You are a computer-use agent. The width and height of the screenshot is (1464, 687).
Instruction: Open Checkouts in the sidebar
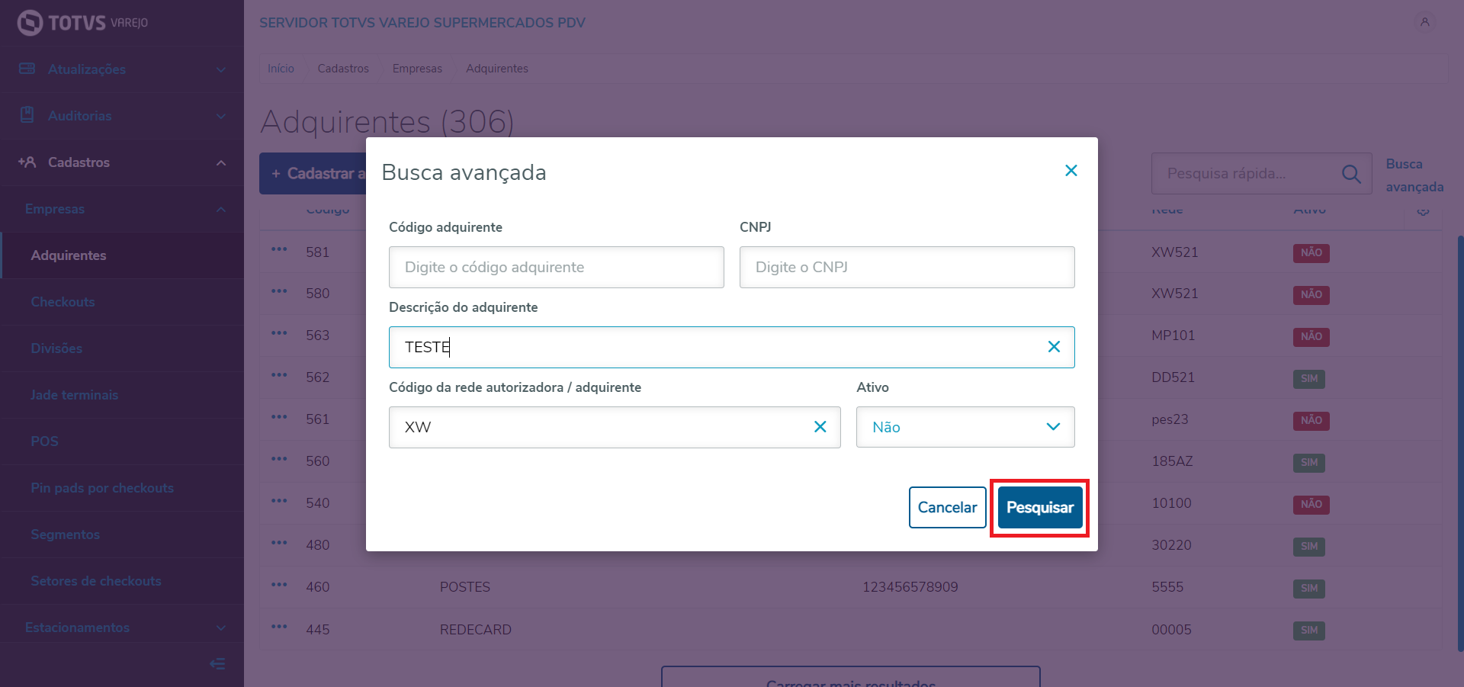[x=63, y=302]
